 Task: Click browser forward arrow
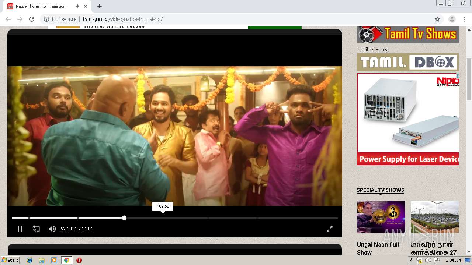20,19
